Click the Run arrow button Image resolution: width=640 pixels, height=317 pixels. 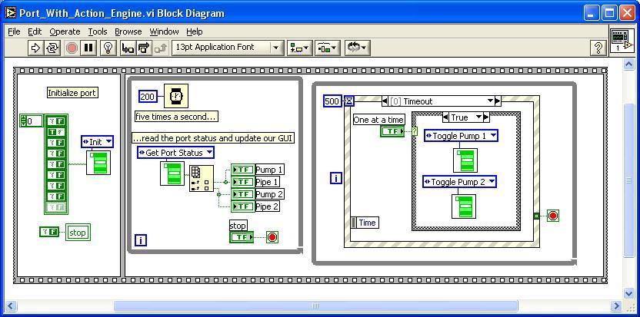coord(35,48)
